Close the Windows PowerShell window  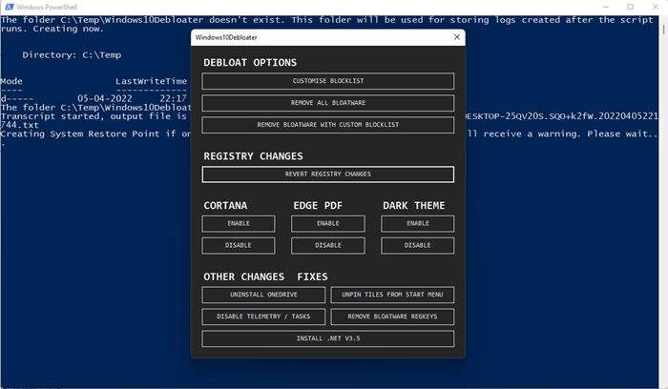(x=656, y=7)
